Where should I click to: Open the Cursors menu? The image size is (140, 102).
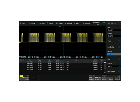tap(59, 23)
